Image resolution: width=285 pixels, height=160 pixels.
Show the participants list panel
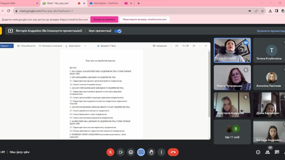click(x=267, y=152)
